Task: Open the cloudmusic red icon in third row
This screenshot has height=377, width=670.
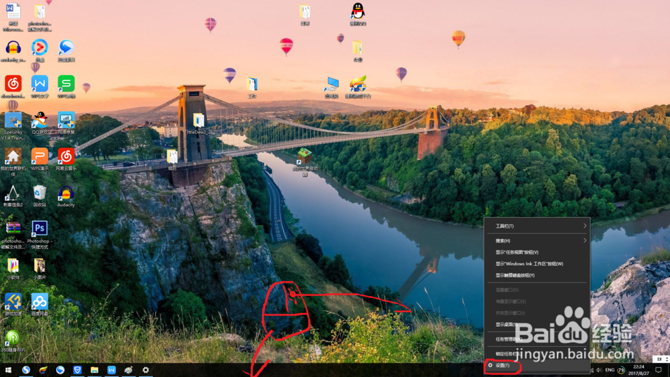Action: pos(13,86)
